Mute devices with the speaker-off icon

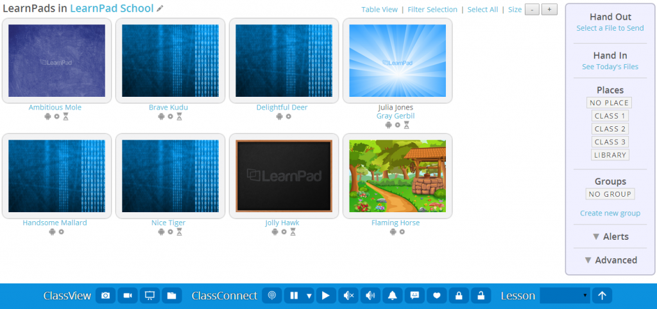point(348,296)
